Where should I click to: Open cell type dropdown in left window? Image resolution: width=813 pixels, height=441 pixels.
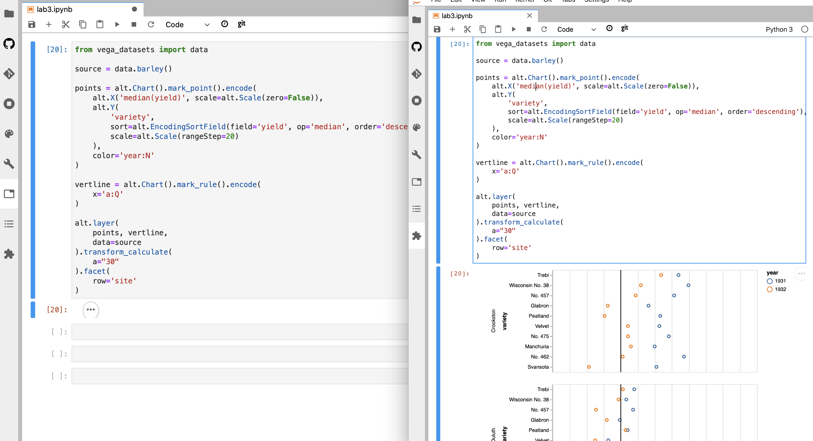pyautogui.click(x=187, y=25)
